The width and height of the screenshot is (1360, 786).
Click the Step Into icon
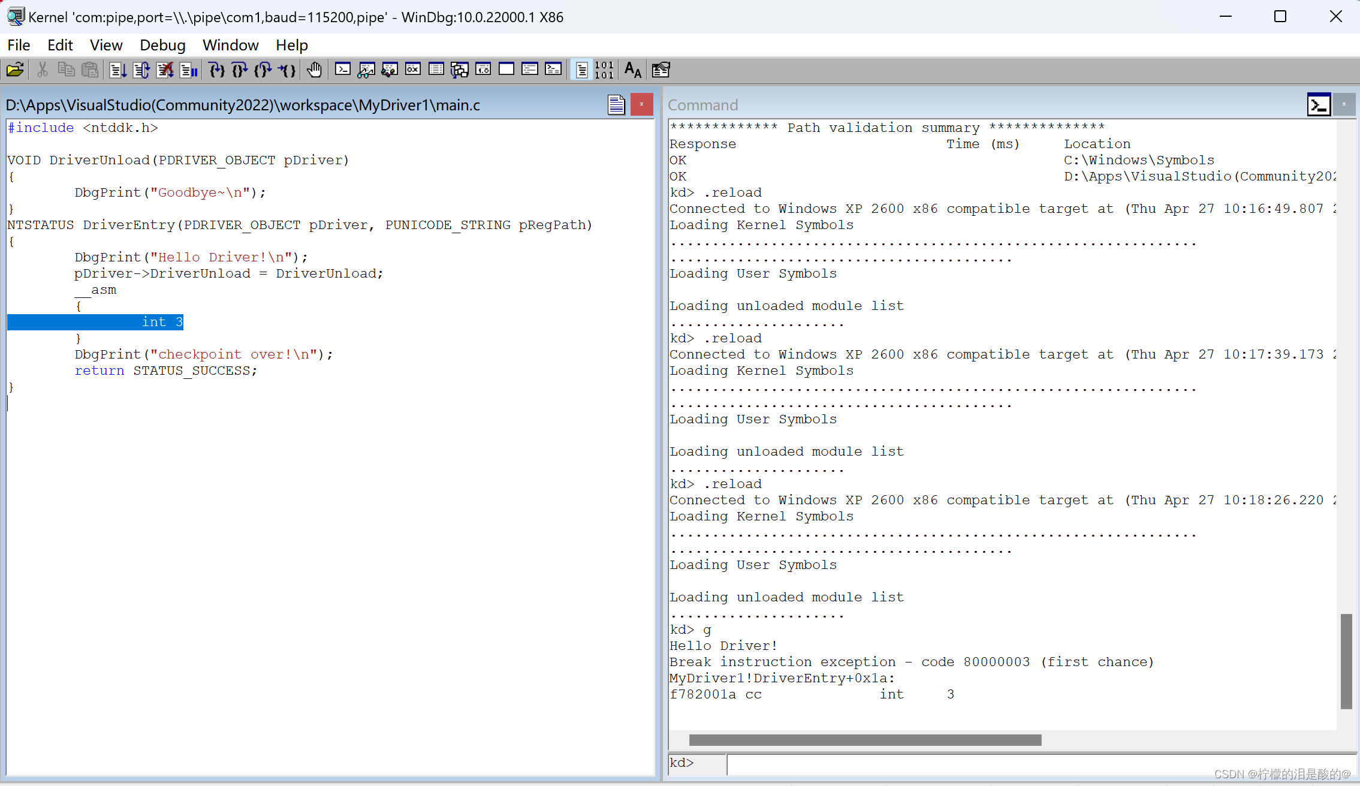pyautogui.click(x=216, y=70)
